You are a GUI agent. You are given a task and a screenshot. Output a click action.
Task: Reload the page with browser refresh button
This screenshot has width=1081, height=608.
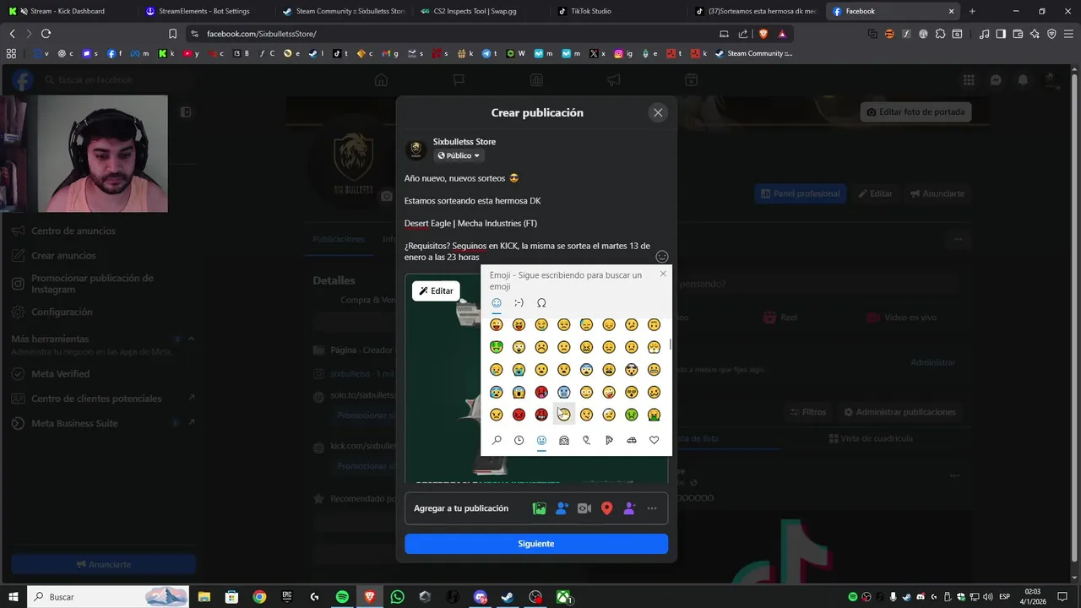[46, 34]
